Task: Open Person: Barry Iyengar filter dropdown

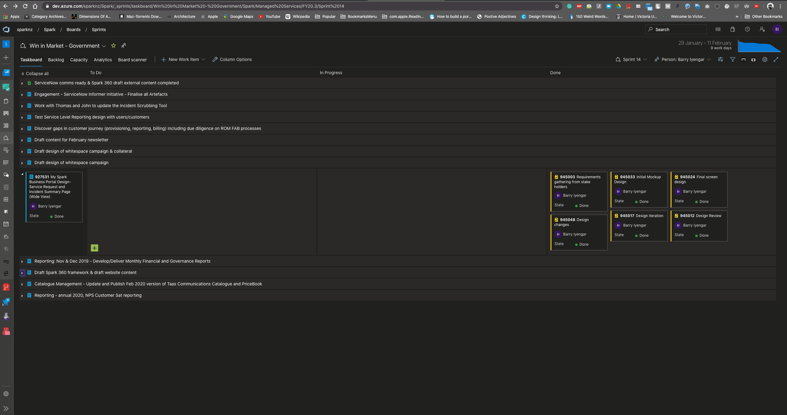Action: (683, 59)
